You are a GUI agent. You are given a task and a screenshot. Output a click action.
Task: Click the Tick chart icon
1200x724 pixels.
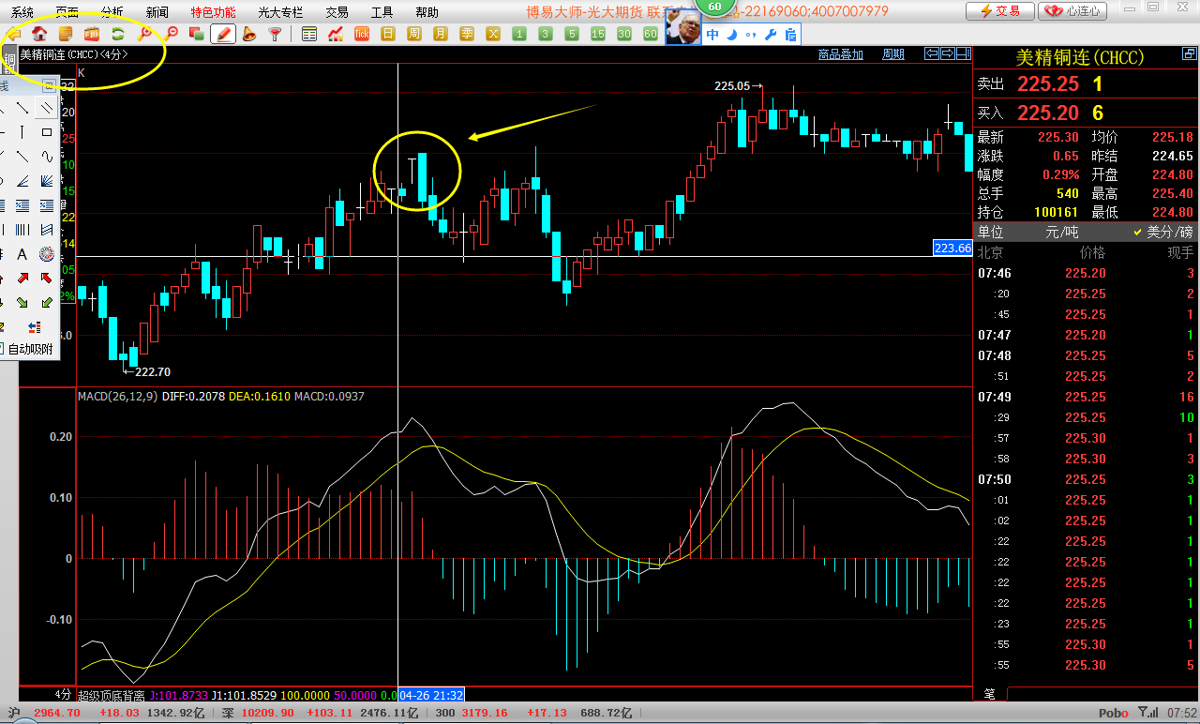pos(362,34)
